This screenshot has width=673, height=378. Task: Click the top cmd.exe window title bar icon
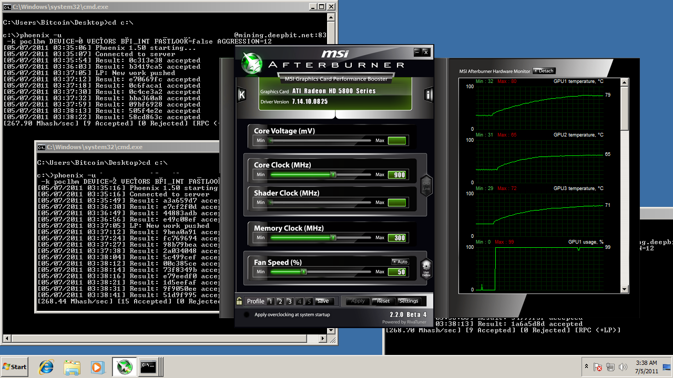(x=7, y=7)
